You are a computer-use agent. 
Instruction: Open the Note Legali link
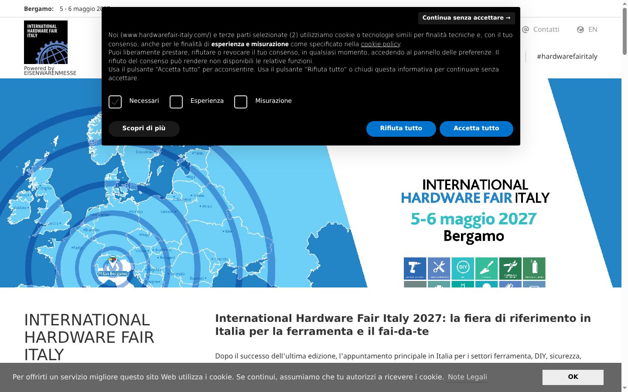[x=468, y=377]
